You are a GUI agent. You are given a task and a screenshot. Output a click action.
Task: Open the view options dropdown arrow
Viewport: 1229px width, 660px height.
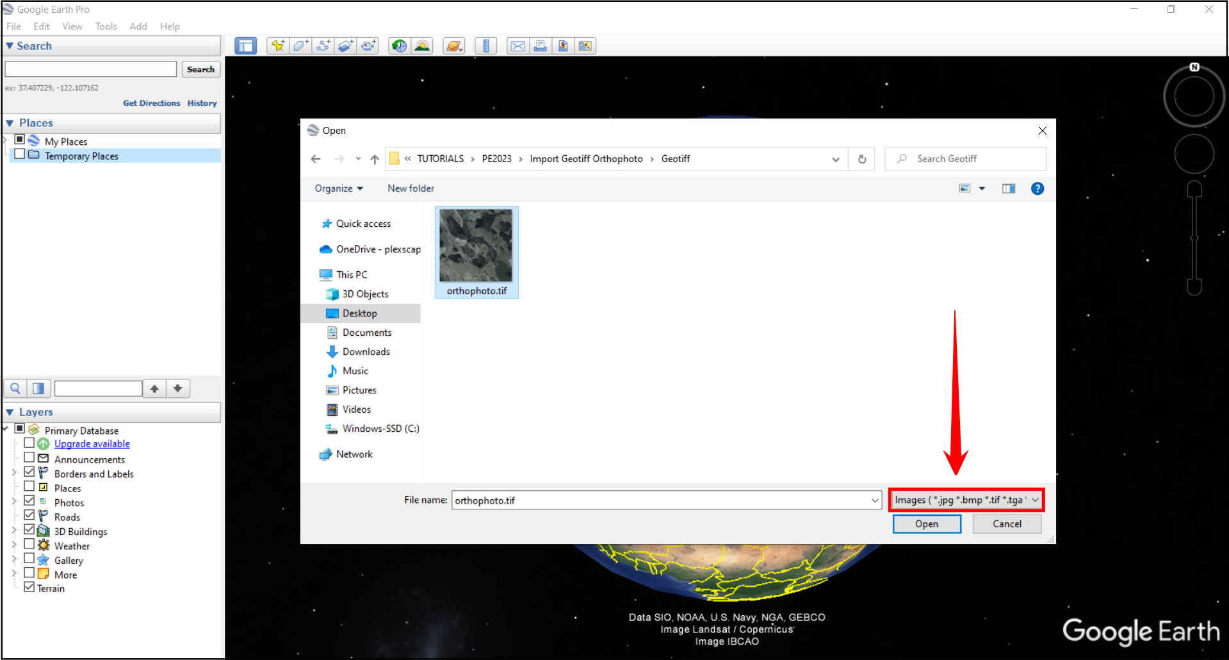coord(982,188)
